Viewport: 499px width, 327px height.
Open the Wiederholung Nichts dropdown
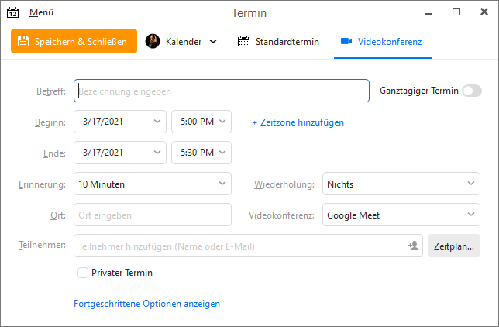pyautogui.click(x=401, y=184)
